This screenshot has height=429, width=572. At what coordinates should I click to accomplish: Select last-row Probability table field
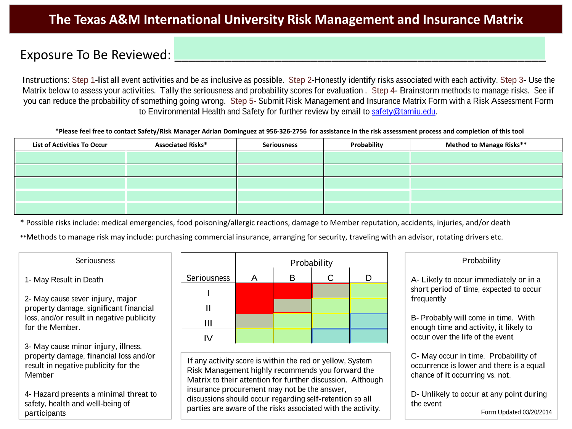click(x=367, y=208)
